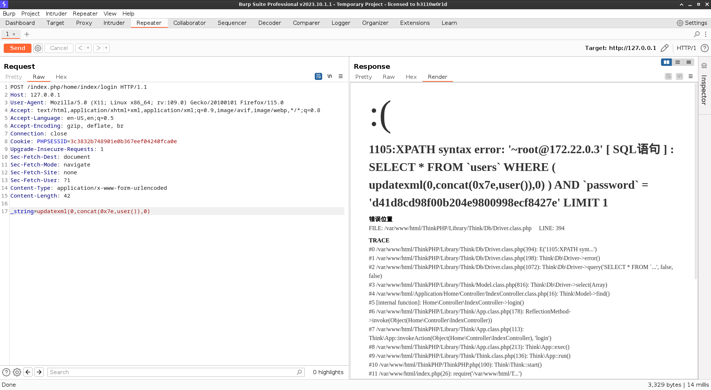Screen dimensions: 711x390
Task: Select combined tabbed layout view
Action: (689, 62)
